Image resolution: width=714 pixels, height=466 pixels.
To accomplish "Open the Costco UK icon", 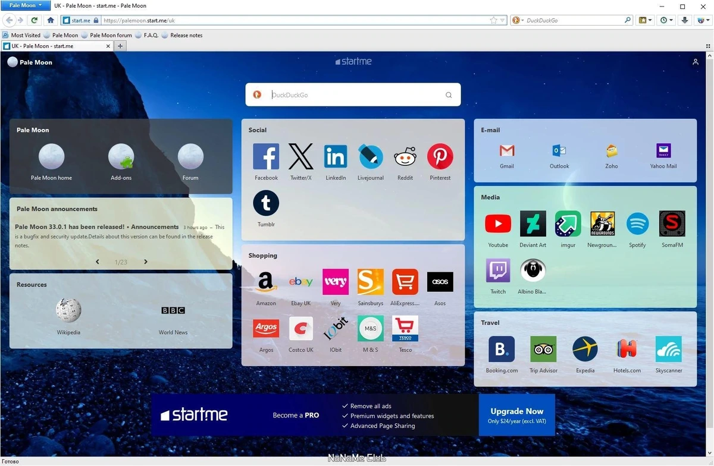I will [x=300, y=329].
